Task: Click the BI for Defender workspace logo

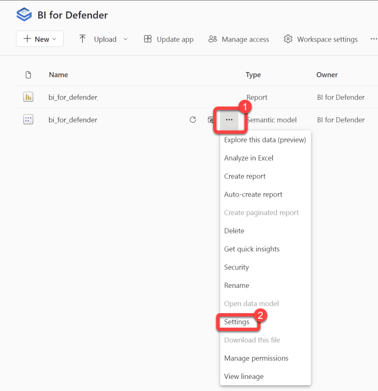Action: (x=24, y=15)
